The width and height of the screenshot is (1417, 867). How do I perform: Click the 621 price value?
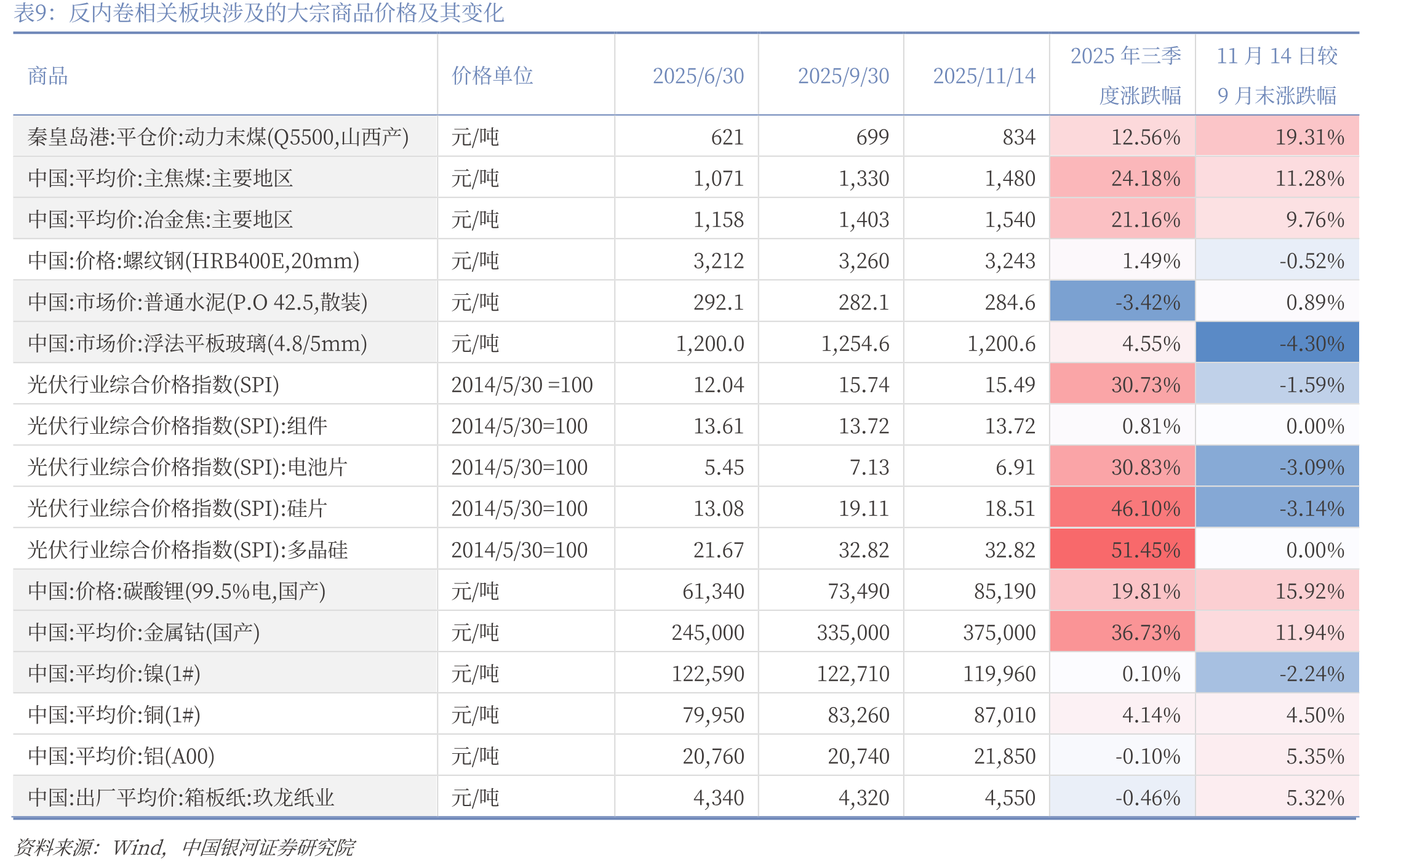coord(727,137)
